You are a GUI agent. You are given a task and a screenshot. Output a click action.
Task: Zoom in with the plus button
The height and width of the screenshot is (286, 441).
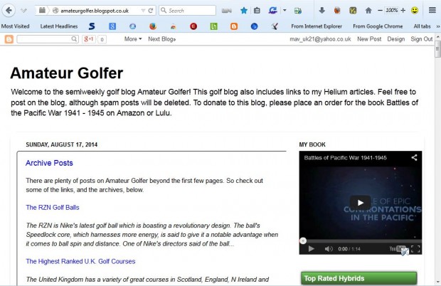click(403, 11)
